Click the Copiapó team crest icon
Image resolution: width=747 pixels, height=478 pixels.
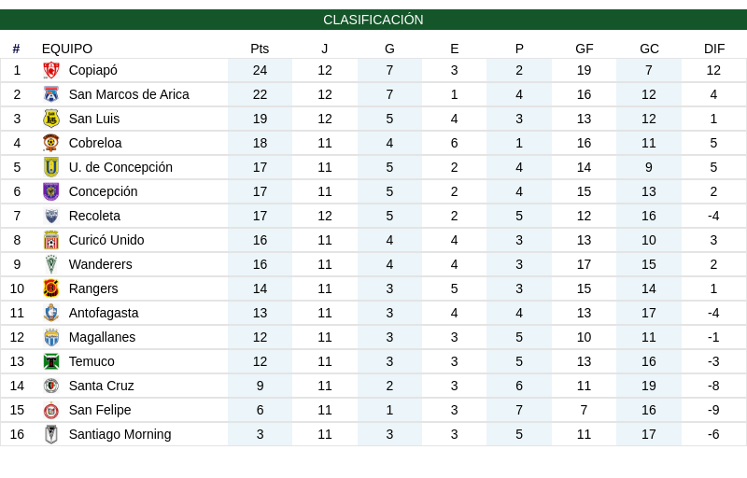pyautogui.click(x=51, y=70)
